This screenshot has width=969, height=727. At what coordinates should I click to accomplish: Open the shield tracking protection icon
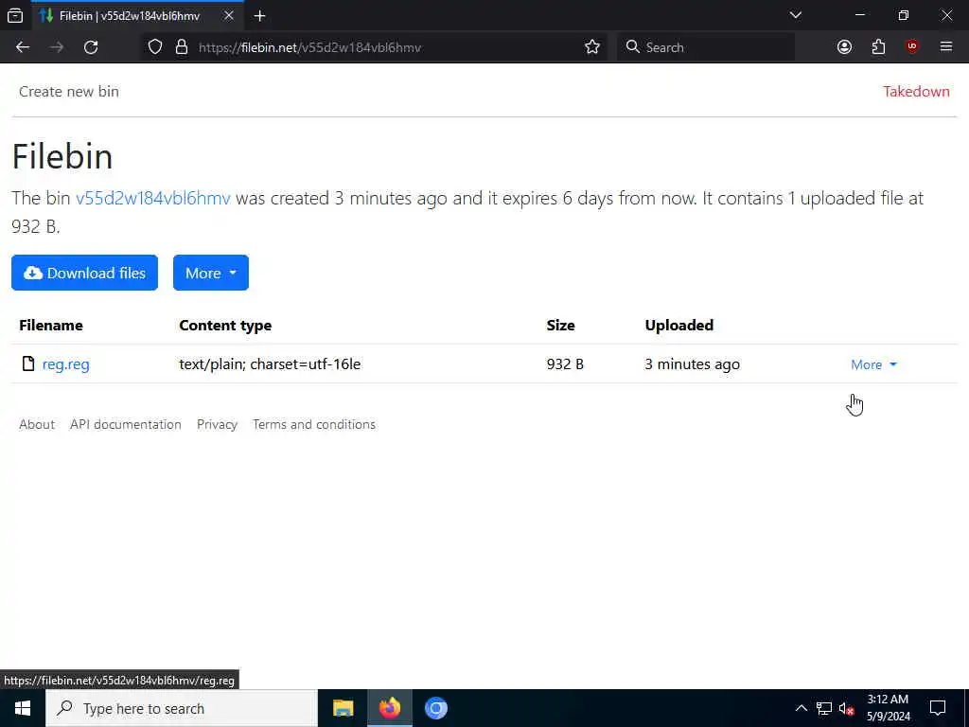coord(155,47)
